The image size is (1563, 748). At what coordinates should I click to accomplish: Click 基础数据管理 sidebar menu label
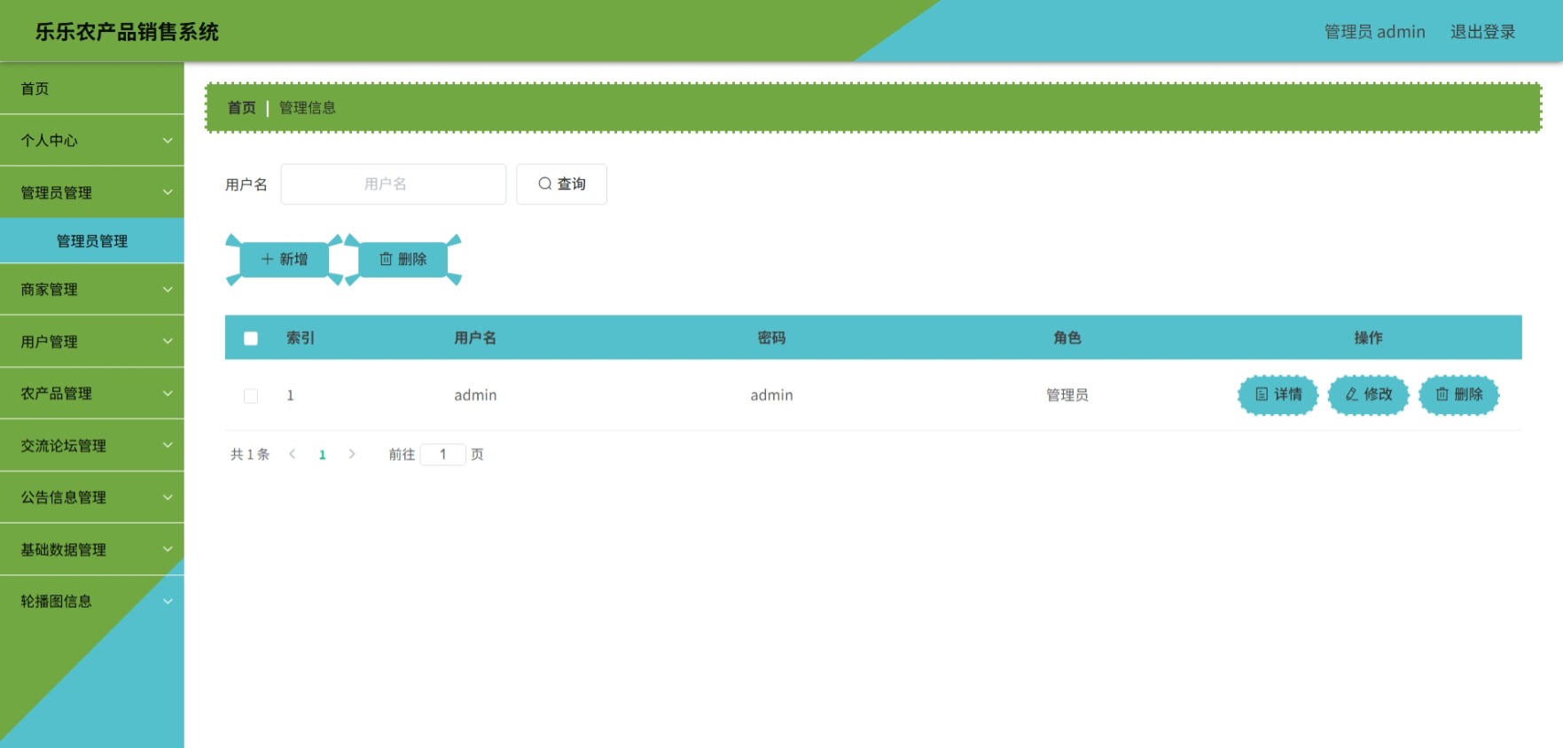point(64,550)
